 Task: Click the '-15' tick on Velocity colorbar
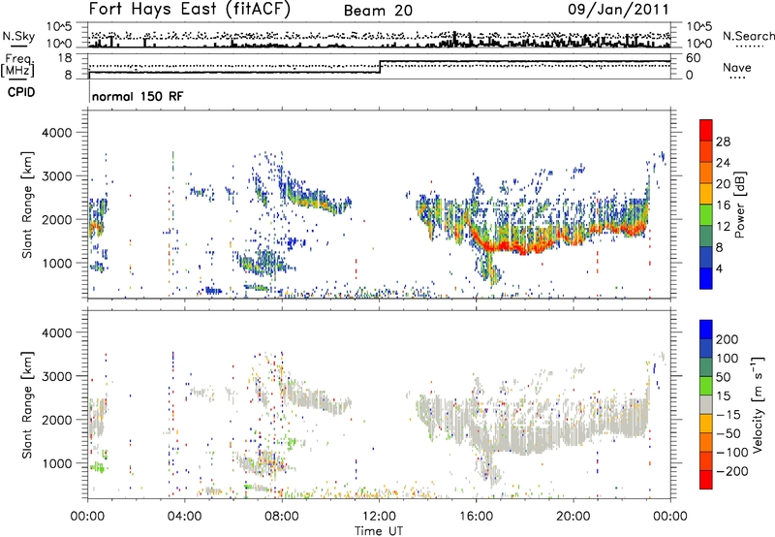click(728, 415)
